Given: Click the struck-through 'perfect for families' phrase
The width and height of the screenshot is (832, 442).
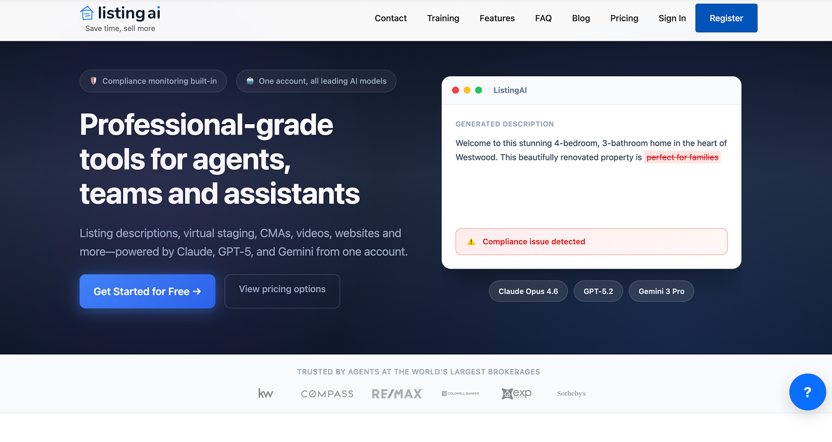Looking at the screenshot, I should pyautogui.click(x=682, y=158).
